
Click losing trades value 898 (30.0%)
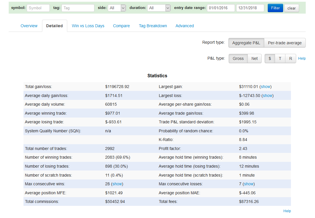tap(116, 166)
